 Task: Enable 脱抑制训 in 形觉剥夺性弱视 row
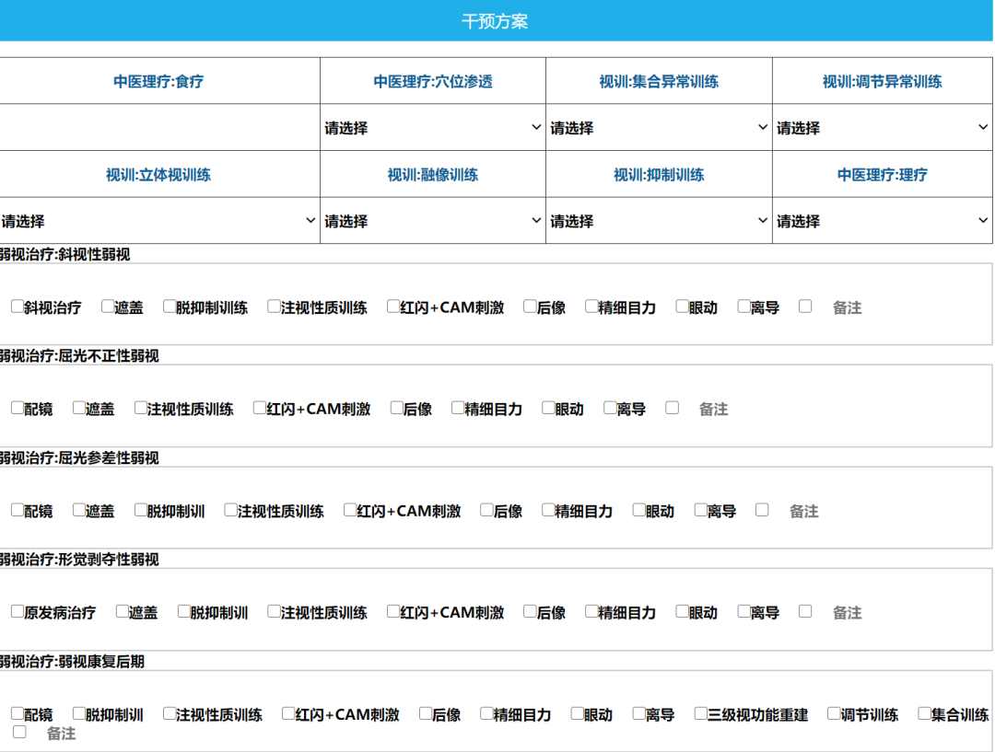click(184, 611)
